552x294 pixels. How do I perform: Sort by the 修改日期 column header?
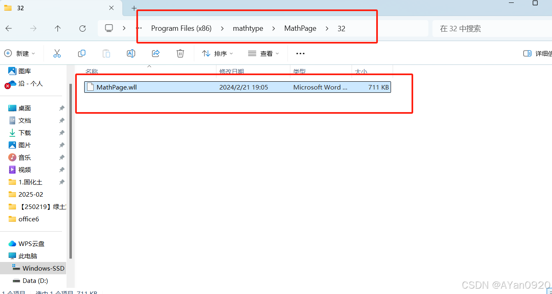pyautogui.click(x=232, y=71)
